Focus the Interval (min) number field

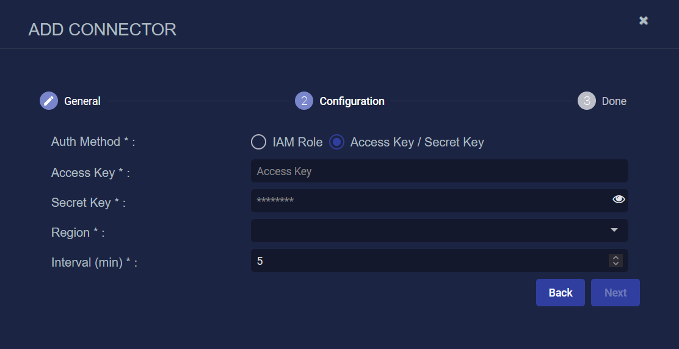point(427,261)
